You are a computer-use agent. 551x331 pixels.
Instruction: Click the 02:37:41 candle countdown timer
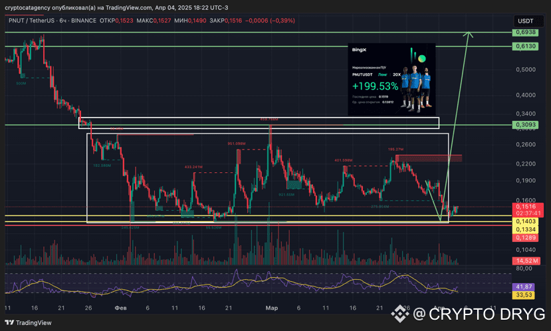pos(528,213)
